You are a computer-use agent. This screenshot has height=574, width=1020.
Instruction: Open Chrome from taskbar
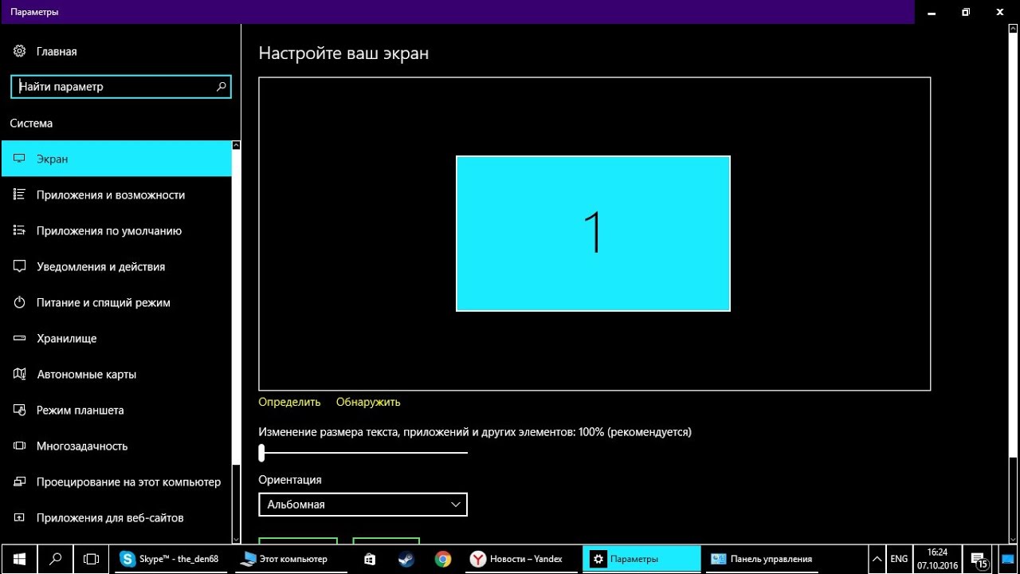(x=443, y=559)
